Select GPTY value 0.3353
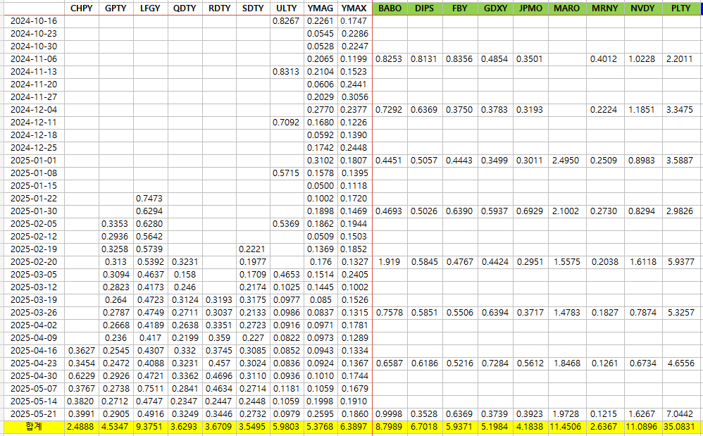The width and height of the screenshot is (703, 436). coord(115,223)
